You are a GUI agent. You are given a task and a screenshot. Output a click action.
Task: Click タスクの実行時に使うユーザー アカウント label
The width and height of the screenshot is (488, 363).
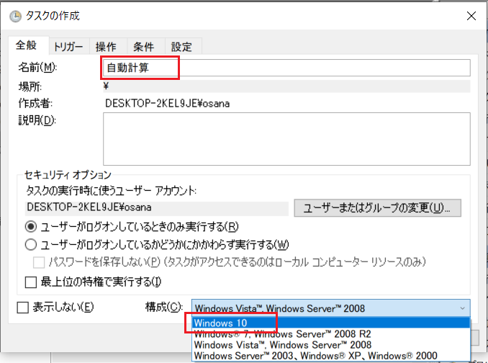coord(111,191)
